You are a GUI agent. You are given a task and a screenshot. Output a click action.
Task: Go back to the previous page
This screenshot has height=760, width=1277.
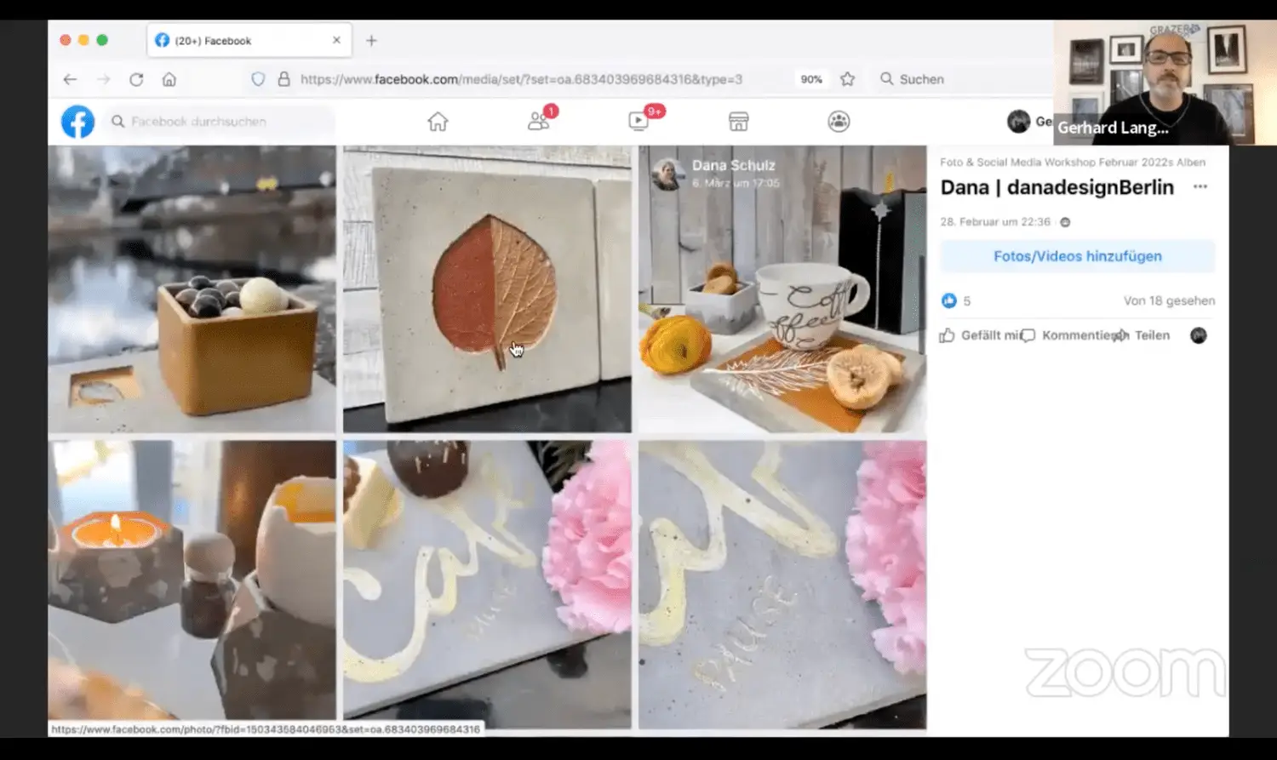click(x=70, y=79)
